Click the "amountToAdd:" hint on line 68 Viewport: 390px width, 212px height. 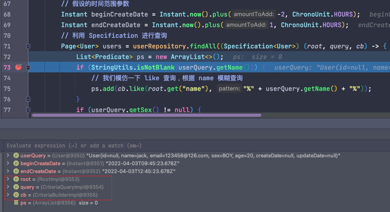click(254, 15)
